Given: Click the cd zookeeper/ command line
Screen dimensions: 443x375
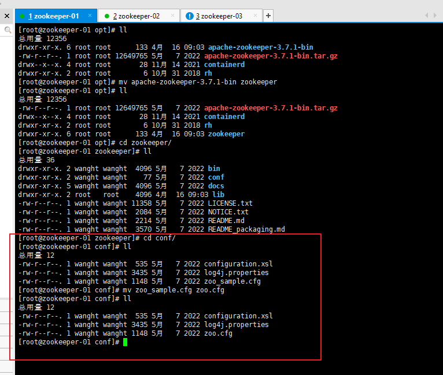Looking at the screenshot, I should coord(145,143).
